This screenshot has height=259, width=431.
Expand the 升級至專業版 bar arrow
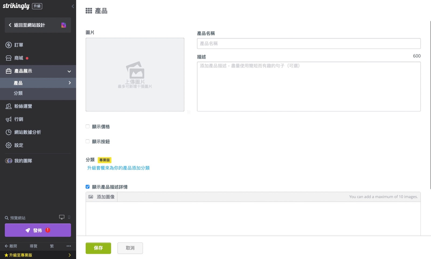[69, 255]
